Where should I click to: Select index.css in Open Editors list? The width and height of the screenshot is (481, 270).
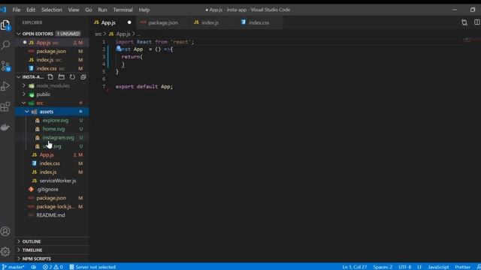(52, 68)
